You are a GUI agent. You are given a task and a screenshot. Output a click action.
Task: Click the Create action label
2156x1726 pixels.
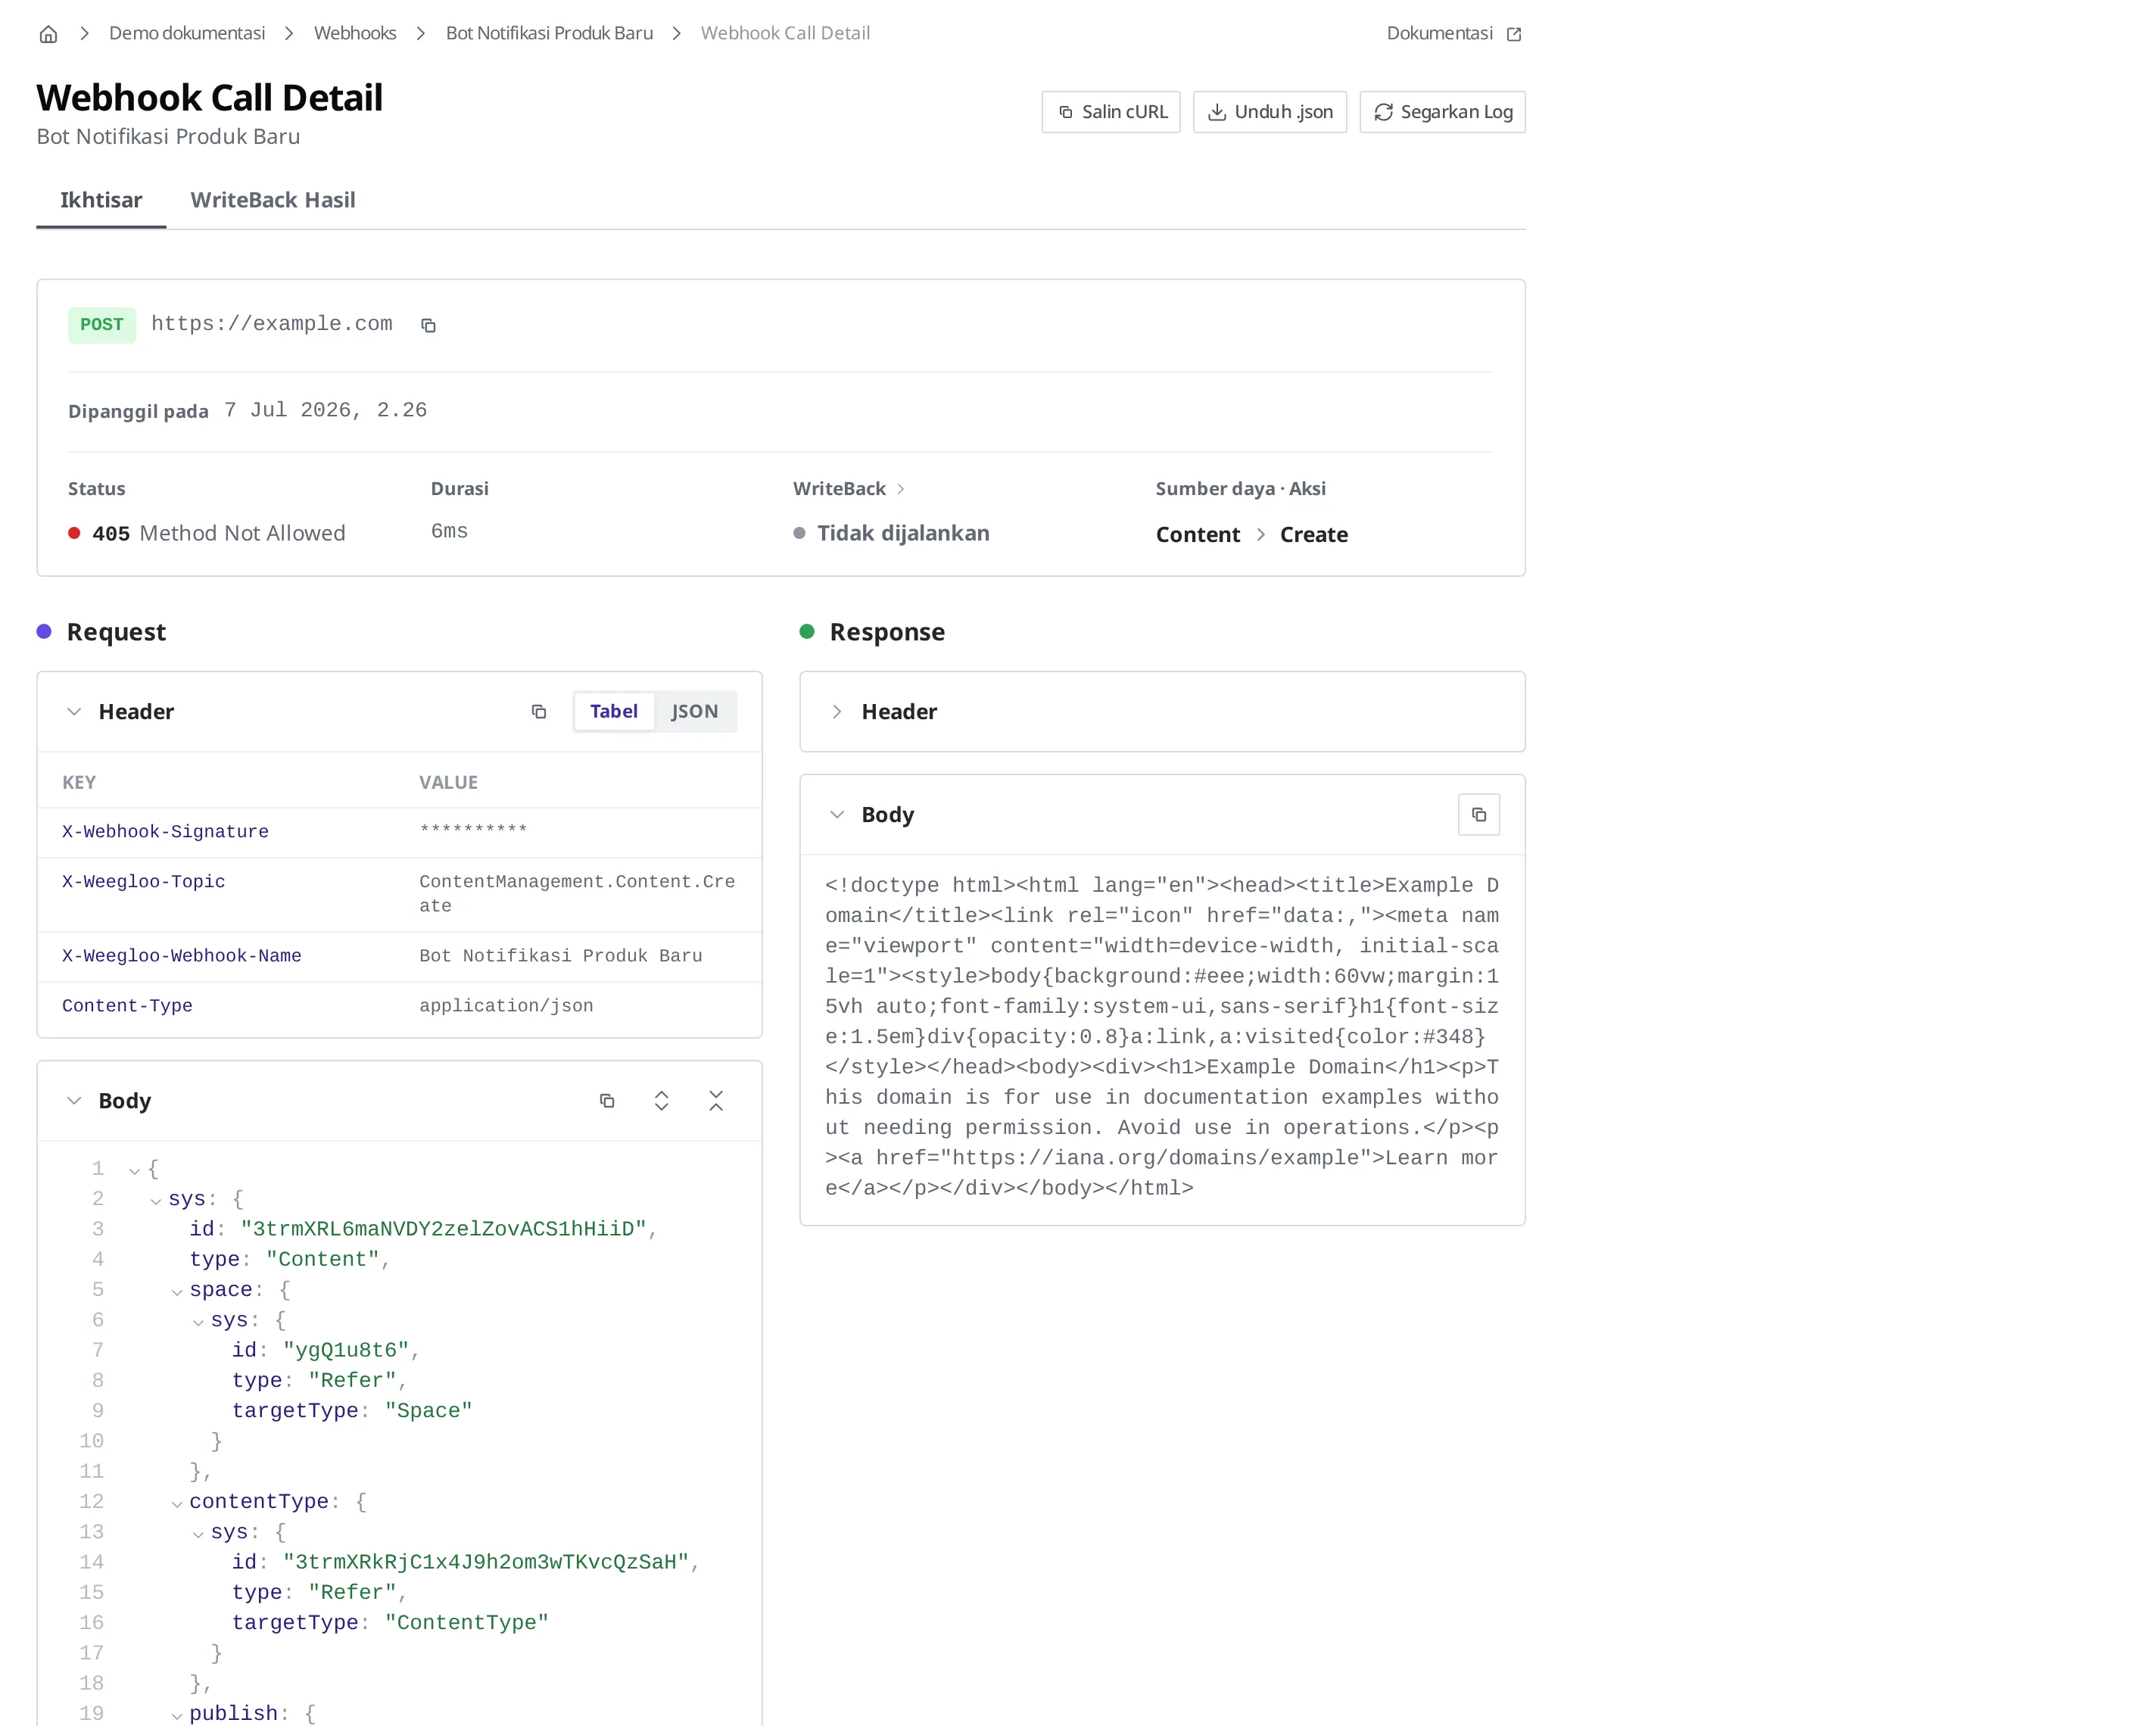point(1313,535)
